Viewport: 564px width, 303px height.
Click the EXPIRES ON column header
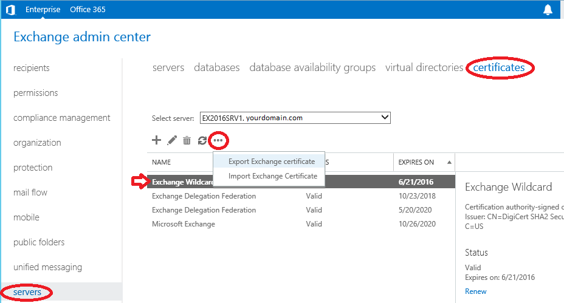[x=416, y=162]
